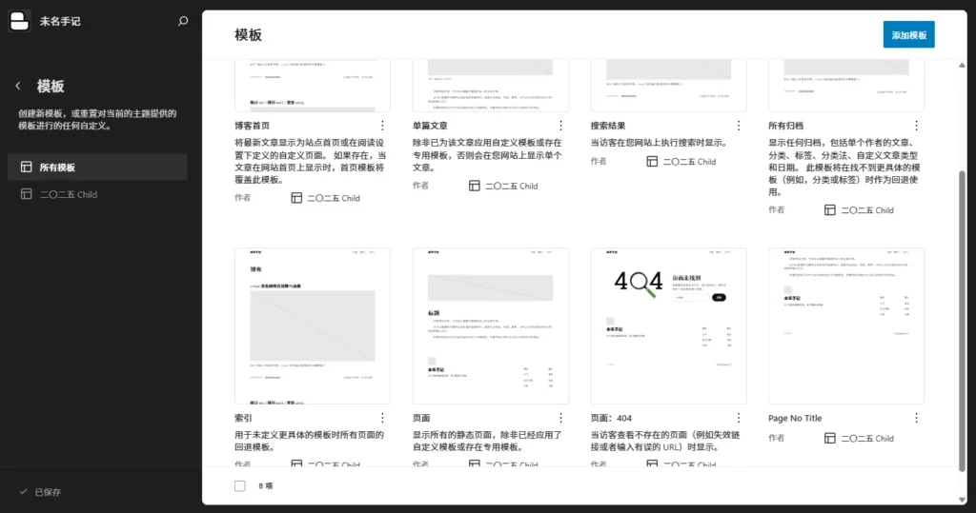Expand the actions dropdown for 页面：404
976x513 pixels.
739,418
